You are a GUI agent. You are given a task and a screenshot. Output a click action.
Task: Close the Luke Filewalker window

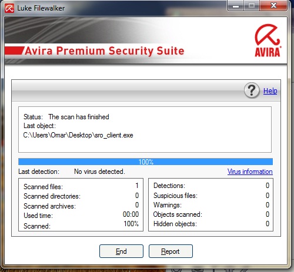click(273, 5)
